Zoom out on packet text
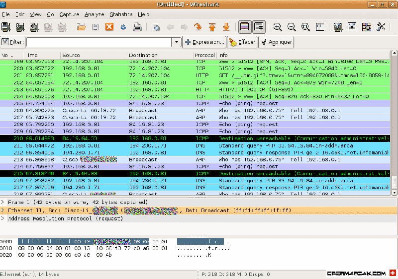The height and width of the screenshot is (279, 398). pos(292,27)
